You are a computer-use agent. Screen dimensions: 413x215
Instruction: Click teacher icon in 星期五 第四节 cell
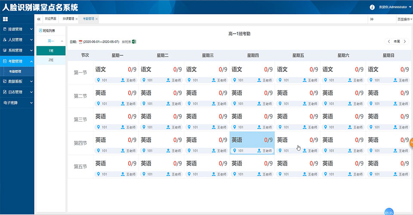(x=305, y=151)
